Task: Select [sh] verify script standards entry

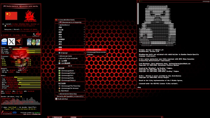Action: pyautogui.click(x=70, y=58)
